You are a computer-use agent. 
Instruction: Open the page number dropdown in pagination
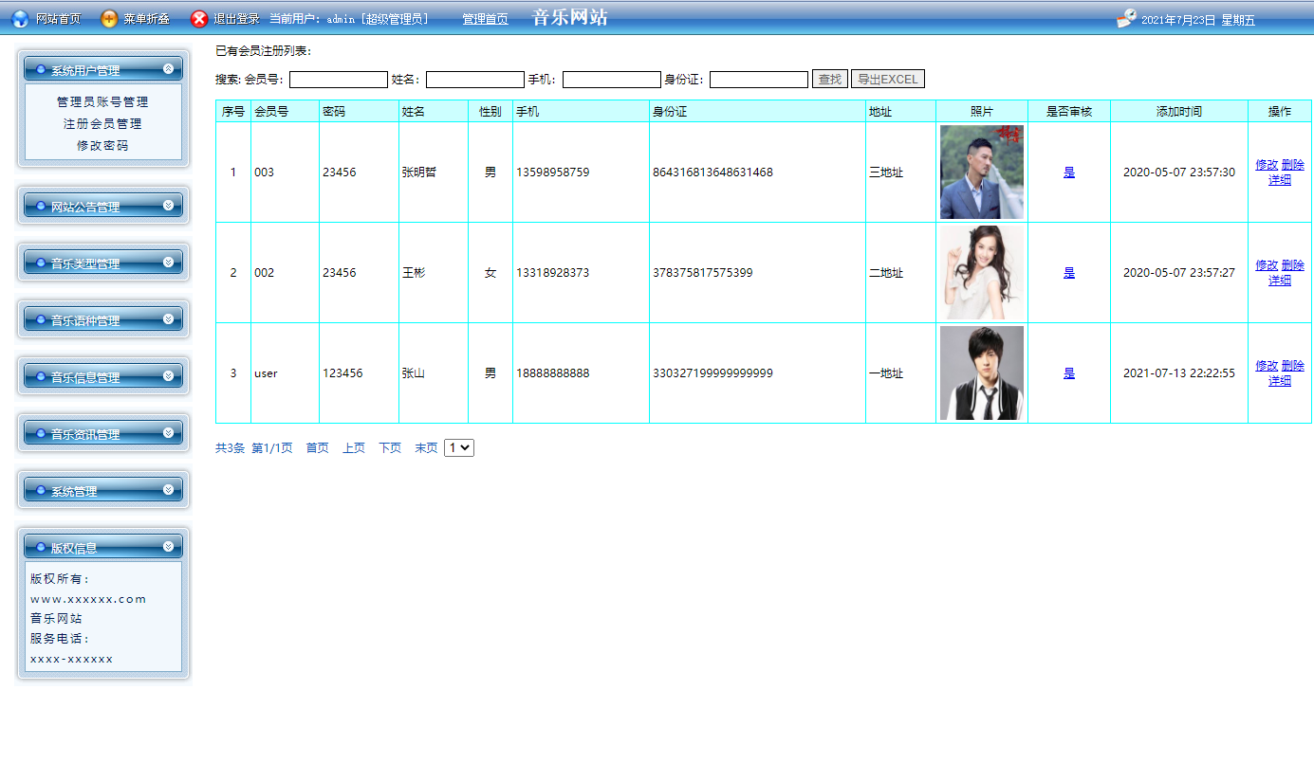(458, 447)
